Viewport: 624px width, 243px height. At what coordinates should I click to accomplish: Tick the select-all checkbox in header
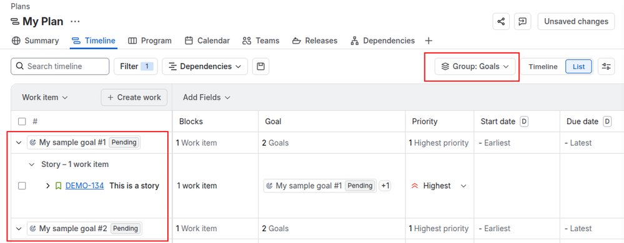click(x=22, y=121)
